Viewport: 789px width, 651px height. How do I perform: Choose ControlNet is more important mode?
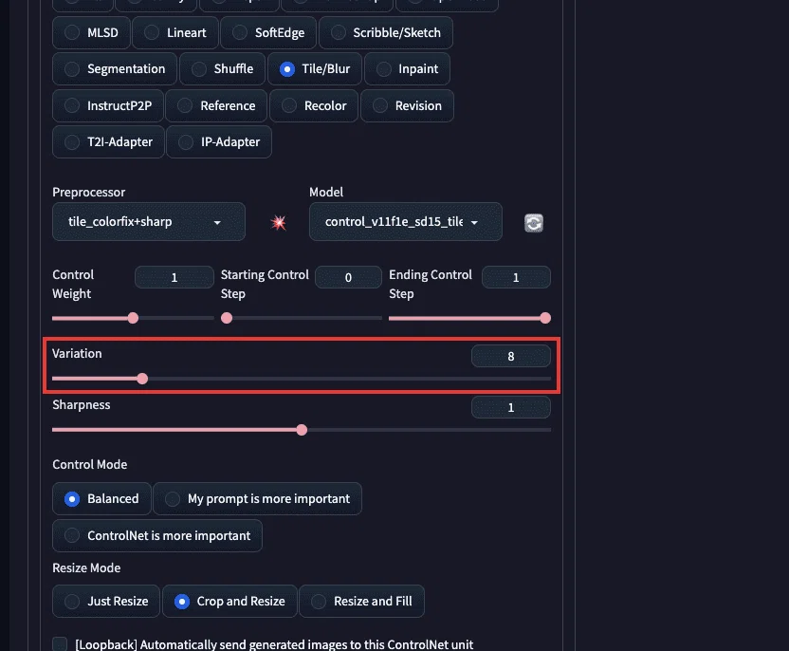pyautogui.click(x=157, y=536)
